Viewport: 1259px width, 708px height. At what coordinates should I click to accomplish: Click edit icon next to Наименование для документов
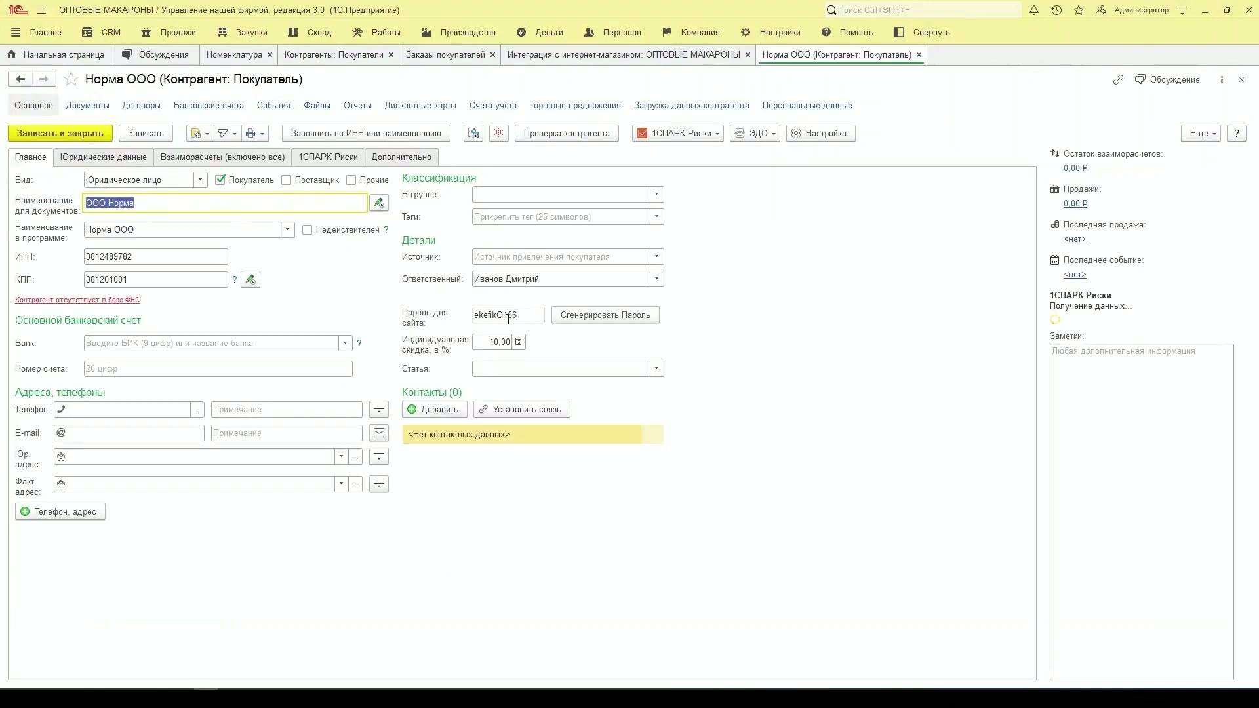coord(379,203)
